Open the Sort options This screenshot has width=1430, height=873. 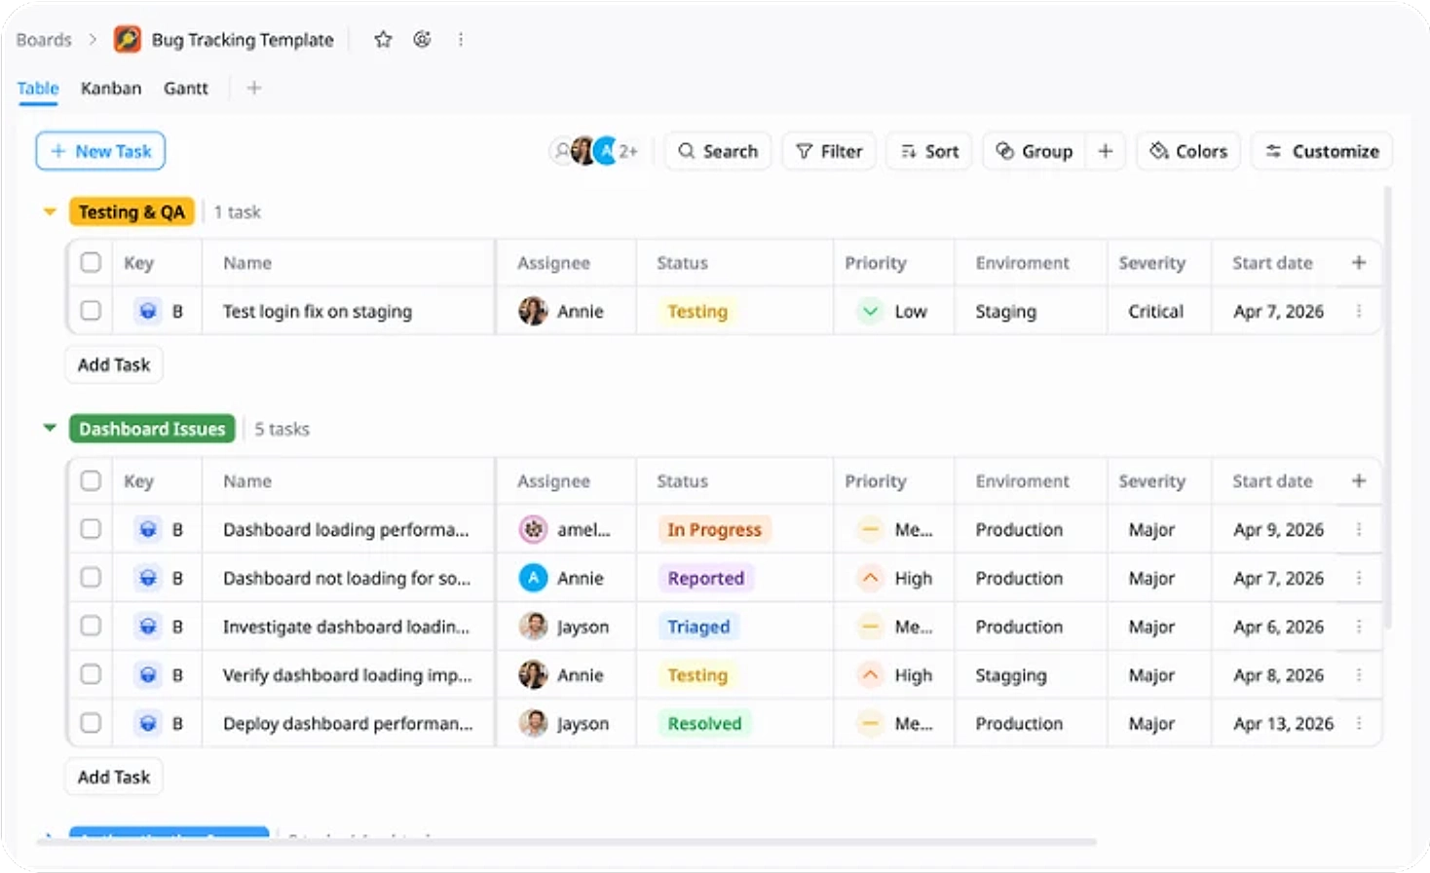coord(929,151)
